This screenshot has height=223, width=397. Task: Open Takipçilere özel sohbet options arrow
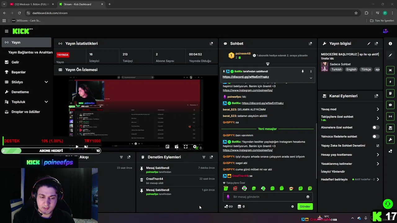tap(378, 118)
